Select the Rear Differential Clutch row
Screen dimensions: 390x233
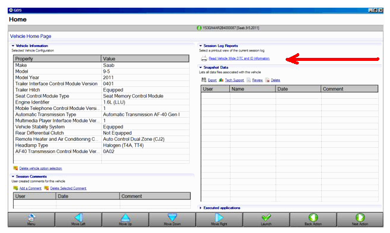[101, 133]
